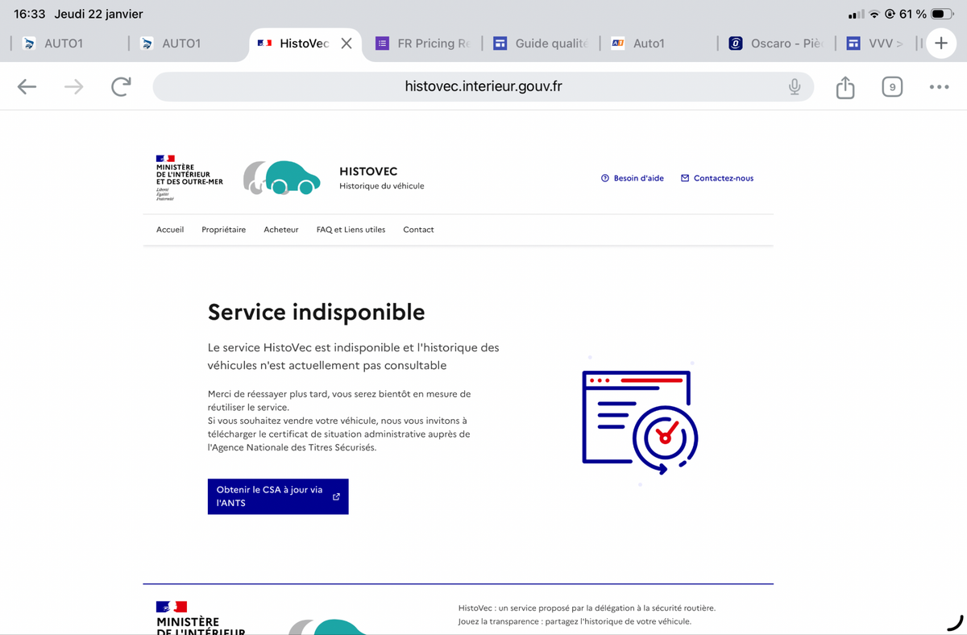Switch to the Oscaro tab
This screenshot has width=967, height=635.
coord(776,44)
